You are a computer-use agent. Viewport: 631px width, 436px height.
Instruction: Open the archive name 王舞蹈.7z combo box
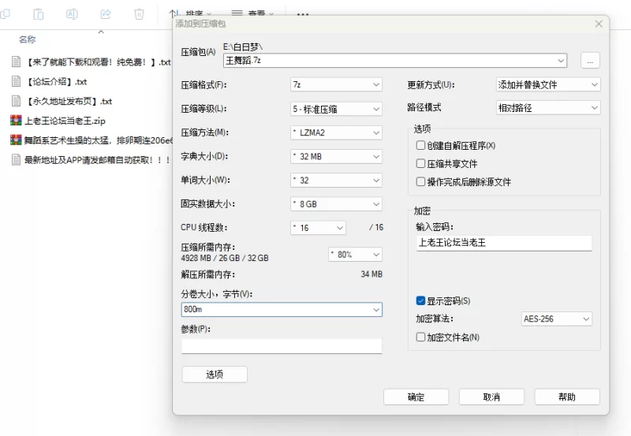click(395, 61)
